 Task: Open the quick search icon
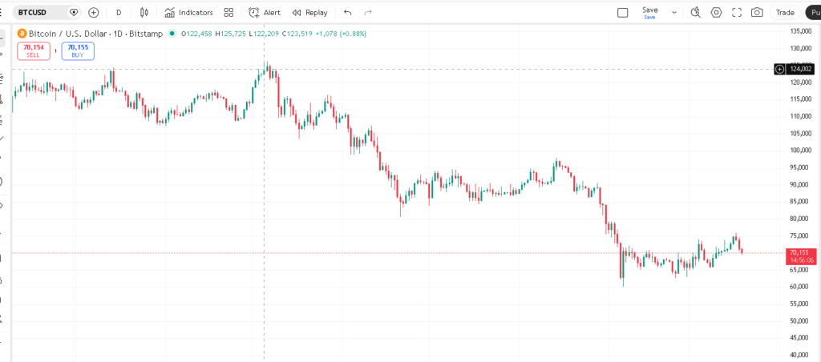(695, 12)
